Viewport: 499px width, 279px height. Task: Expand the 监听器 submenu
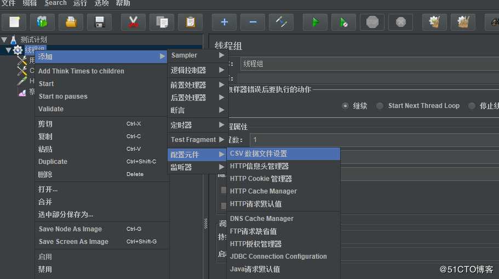pyautogui.click(x=198, y=167)
